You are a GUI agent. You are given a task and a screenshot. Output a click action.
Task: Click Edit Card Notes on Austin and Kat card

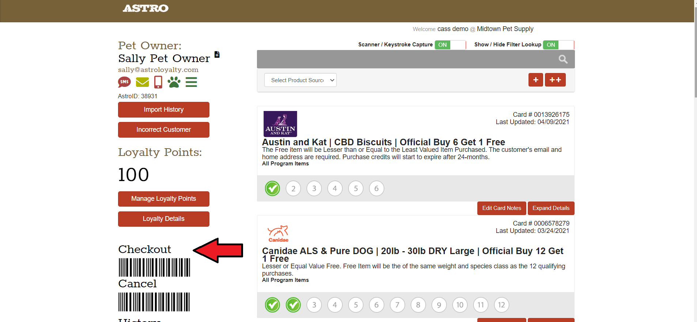(501, 208)
